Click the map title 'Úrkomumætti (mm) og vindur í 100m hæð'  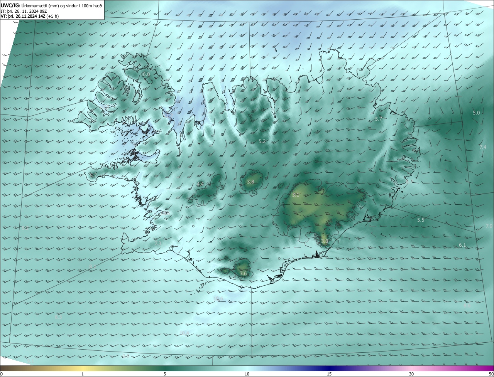point(62,5)
